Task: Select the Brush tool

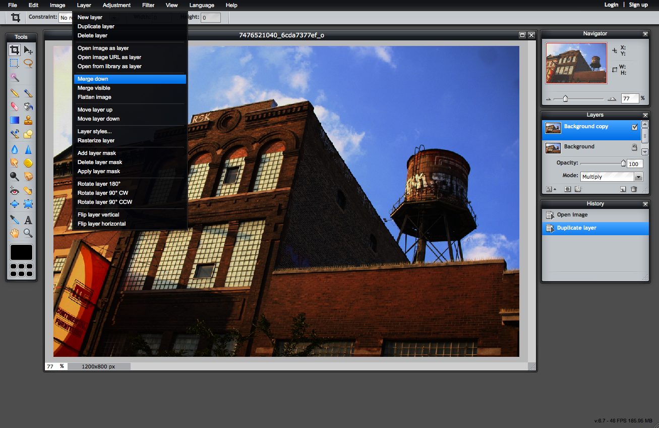Action: [28, 93]
